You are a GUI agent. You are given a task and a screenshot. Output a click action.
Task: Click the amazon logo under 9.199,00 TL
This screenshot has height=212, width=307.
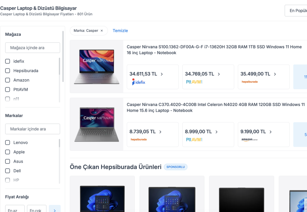(x=249, y=139)
